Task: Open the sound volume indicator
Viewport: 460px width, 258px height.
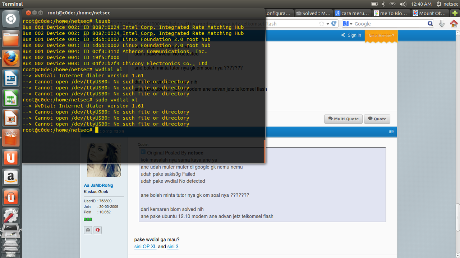Action: coord(403,4)
